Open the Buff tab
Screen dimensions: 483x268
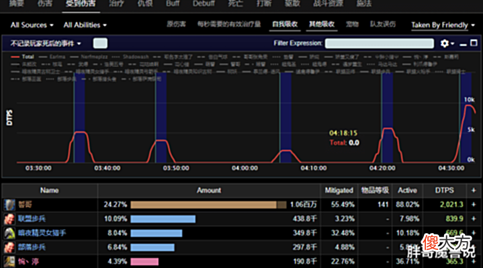coord(173,4)
